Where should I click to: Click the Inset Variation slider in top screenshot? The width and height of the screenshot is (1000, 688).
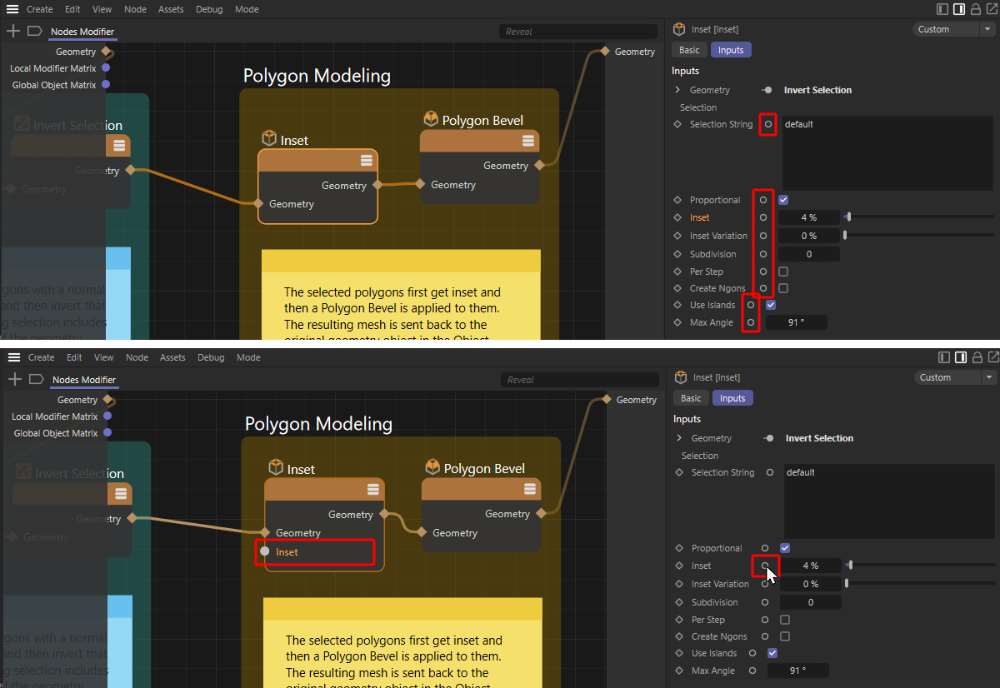919,236
